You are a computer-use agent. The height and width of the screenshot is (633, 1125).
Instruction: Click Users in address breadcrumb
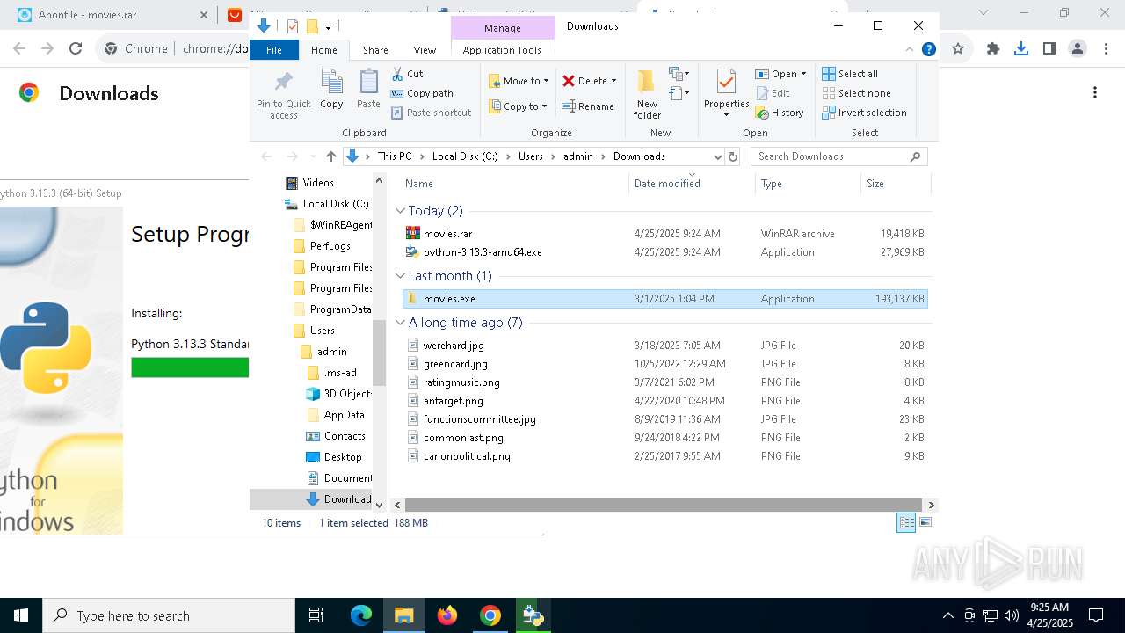(531, 156)
